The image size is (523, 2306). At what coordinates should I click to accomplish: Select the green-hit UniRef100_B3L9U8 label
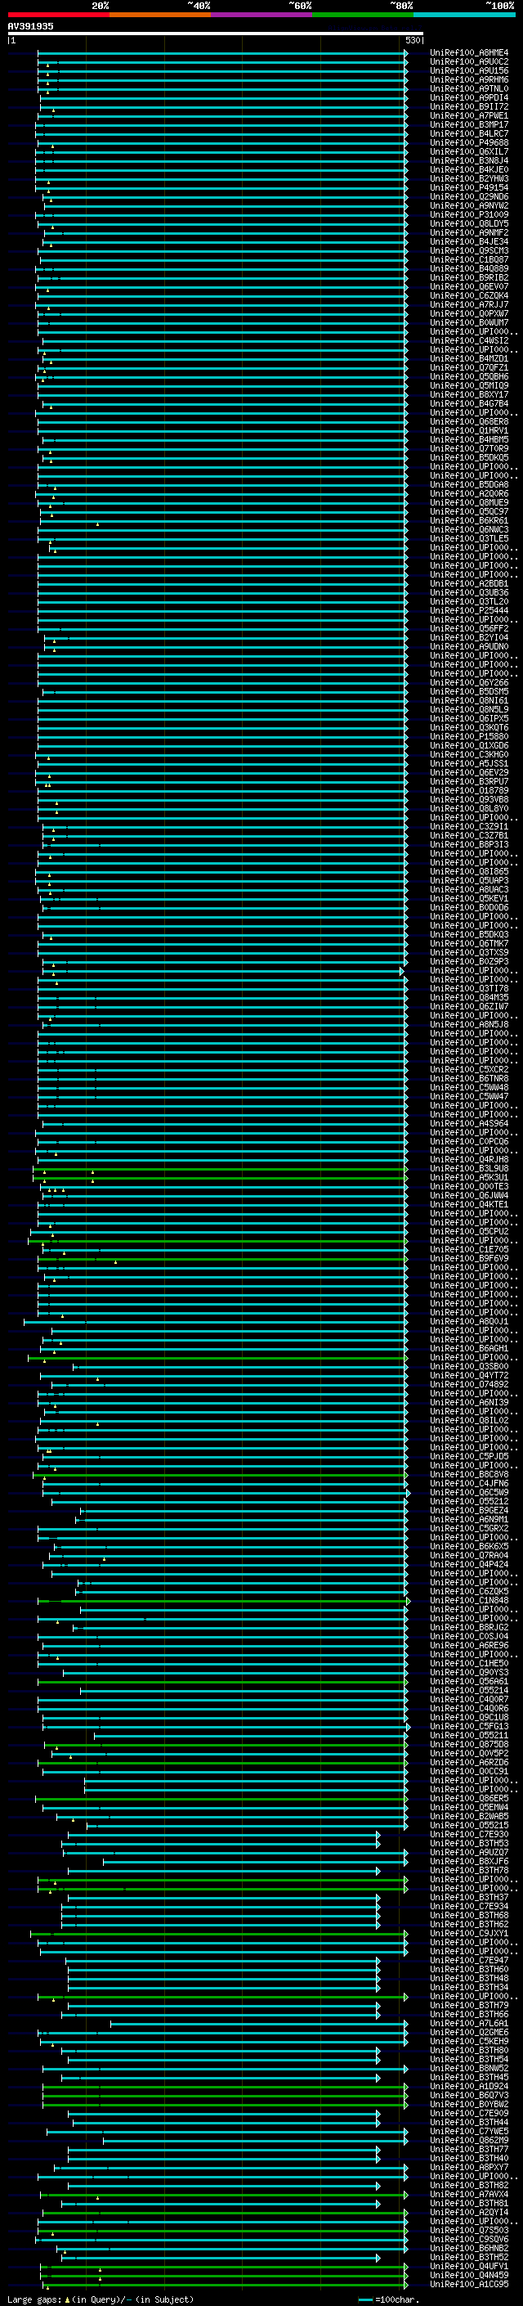click(x=469, y=1168)
